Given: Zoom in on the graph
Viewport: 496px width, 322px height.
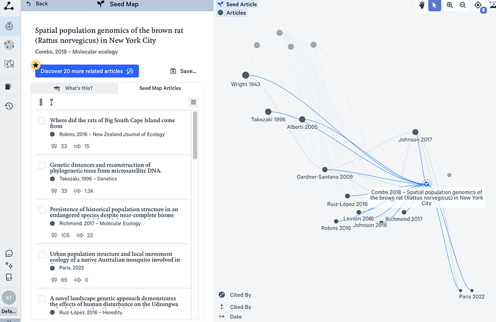Looking at the screenshot, I should pos(449,5).
